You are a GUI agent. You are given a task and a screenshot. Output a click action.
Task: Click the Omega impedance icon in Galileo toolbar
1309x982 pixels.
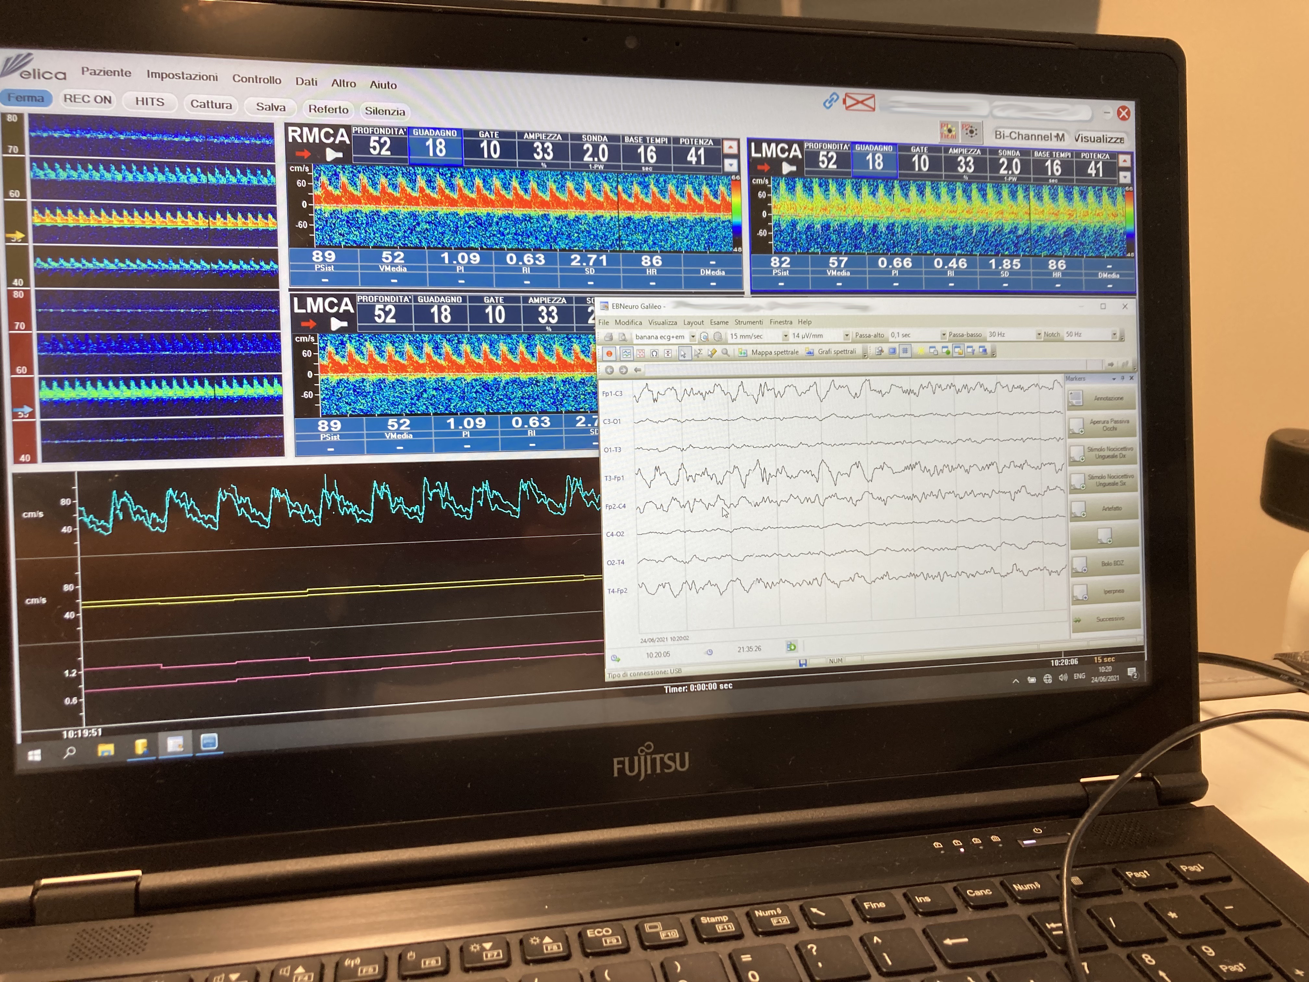point(654,353)
